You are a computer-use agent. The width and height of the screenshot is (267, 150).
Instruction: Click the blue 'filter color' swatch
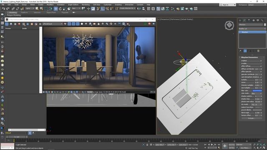257,91
